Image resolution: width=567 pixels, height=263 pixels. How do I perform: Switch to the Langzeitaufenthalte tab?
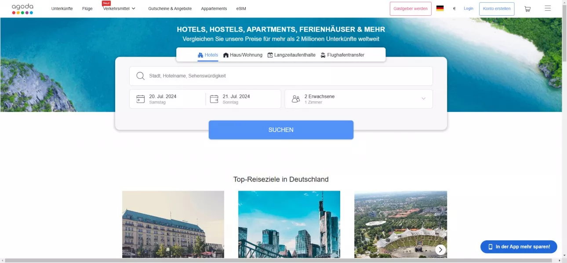click(x=291, y=55)
